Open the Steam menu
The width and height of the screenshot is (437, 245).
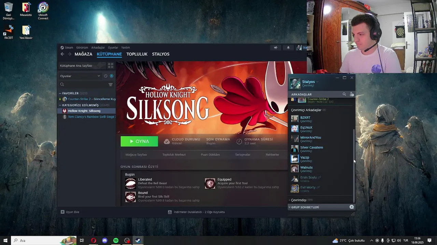tap(67, 48)
